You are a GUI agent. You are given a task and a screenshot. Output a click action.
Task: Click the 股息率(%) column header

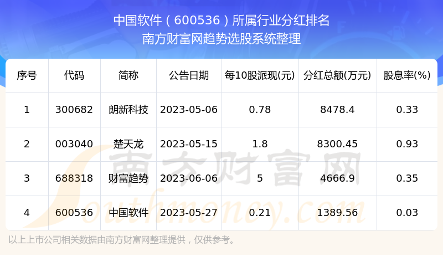pos(407,76)
